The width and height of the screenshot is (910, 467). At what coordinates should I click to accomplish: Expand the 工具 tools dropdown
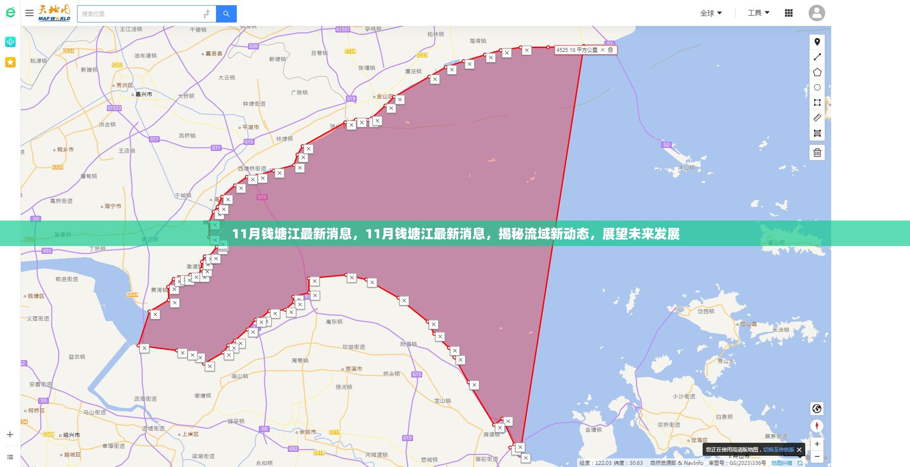(x=758, y=13)
